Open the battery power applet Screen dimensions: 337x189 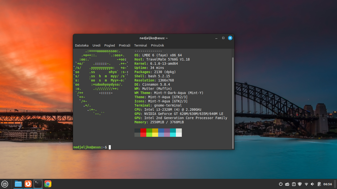click(x=319, y=184)
